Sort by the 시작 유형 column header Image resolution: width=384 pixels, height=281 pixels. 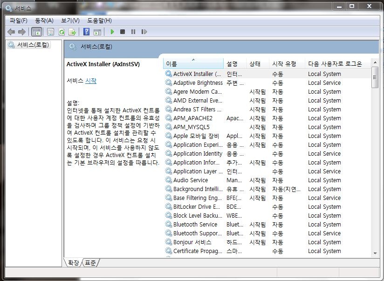(x=287, y=64)
